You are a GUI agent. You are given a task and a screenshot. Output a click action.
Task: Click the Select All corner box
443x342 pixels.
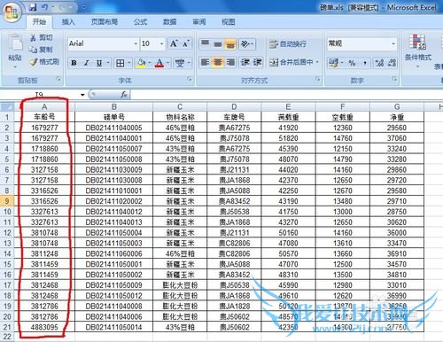point(7,106)
